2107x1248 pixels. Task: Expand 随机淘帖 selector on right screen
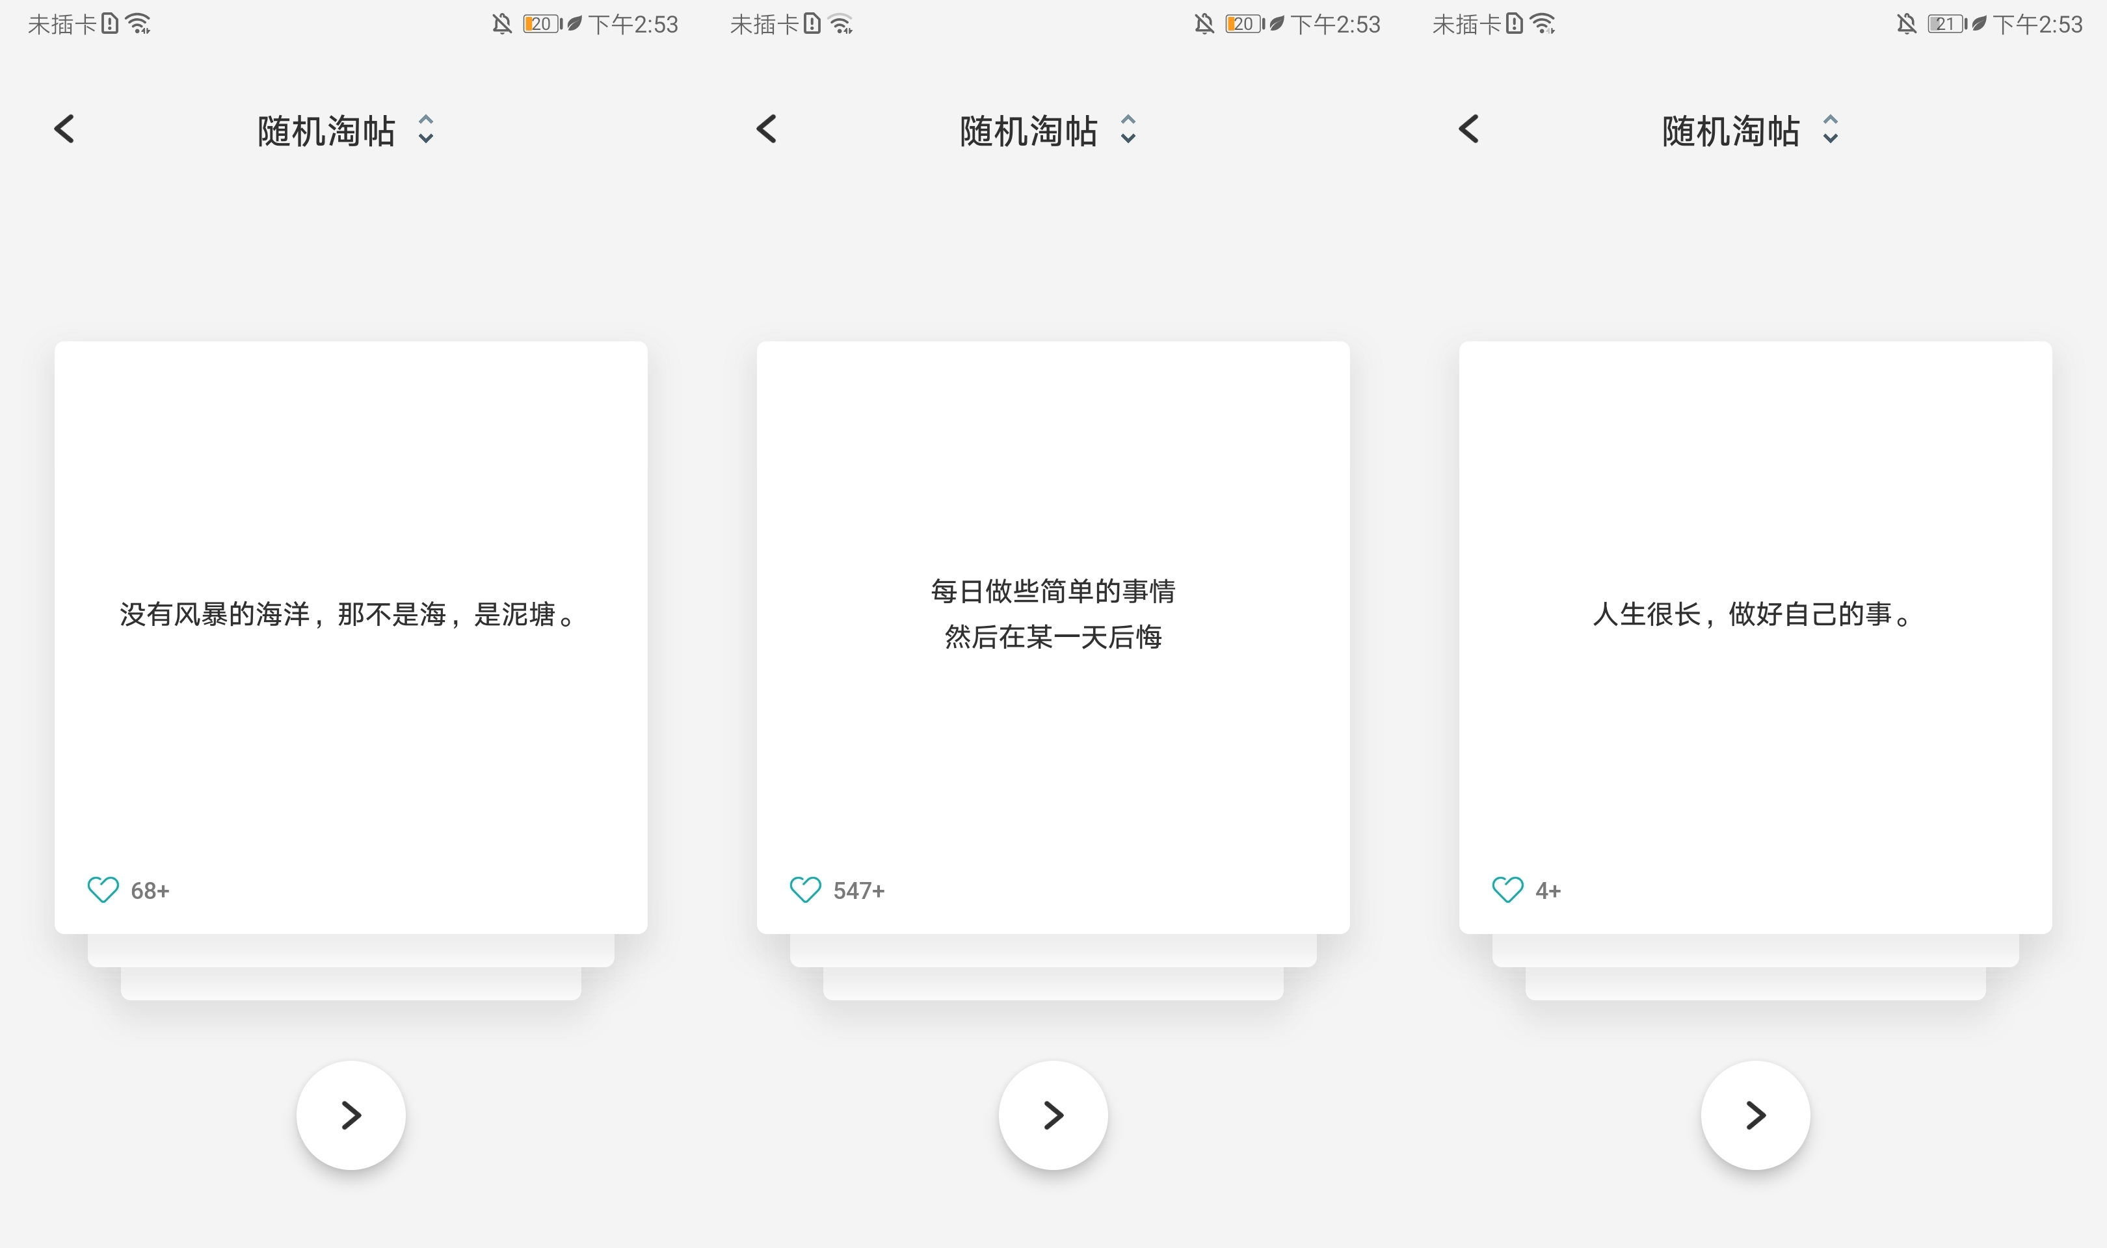coord(1831,129)
